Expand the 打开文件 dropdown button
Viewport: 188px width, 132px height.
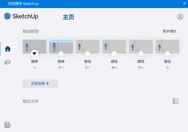coord(40,83)
